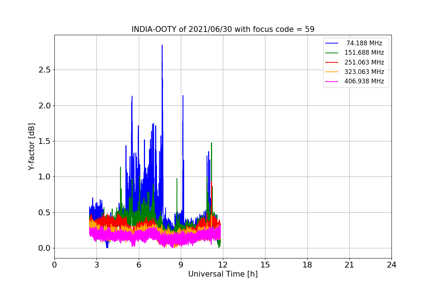Click the x-axis tick label '0'
The width and height of the screenshot is (435, 290).
[54, 265]
